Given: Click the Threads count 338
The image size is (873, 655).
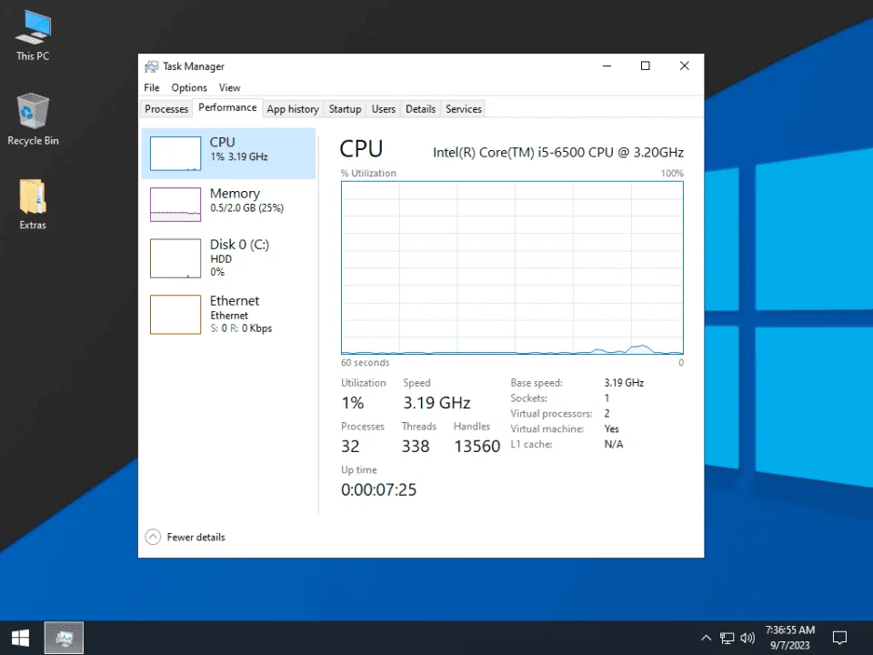Looking at the screenshot, I should coord(416,446).
